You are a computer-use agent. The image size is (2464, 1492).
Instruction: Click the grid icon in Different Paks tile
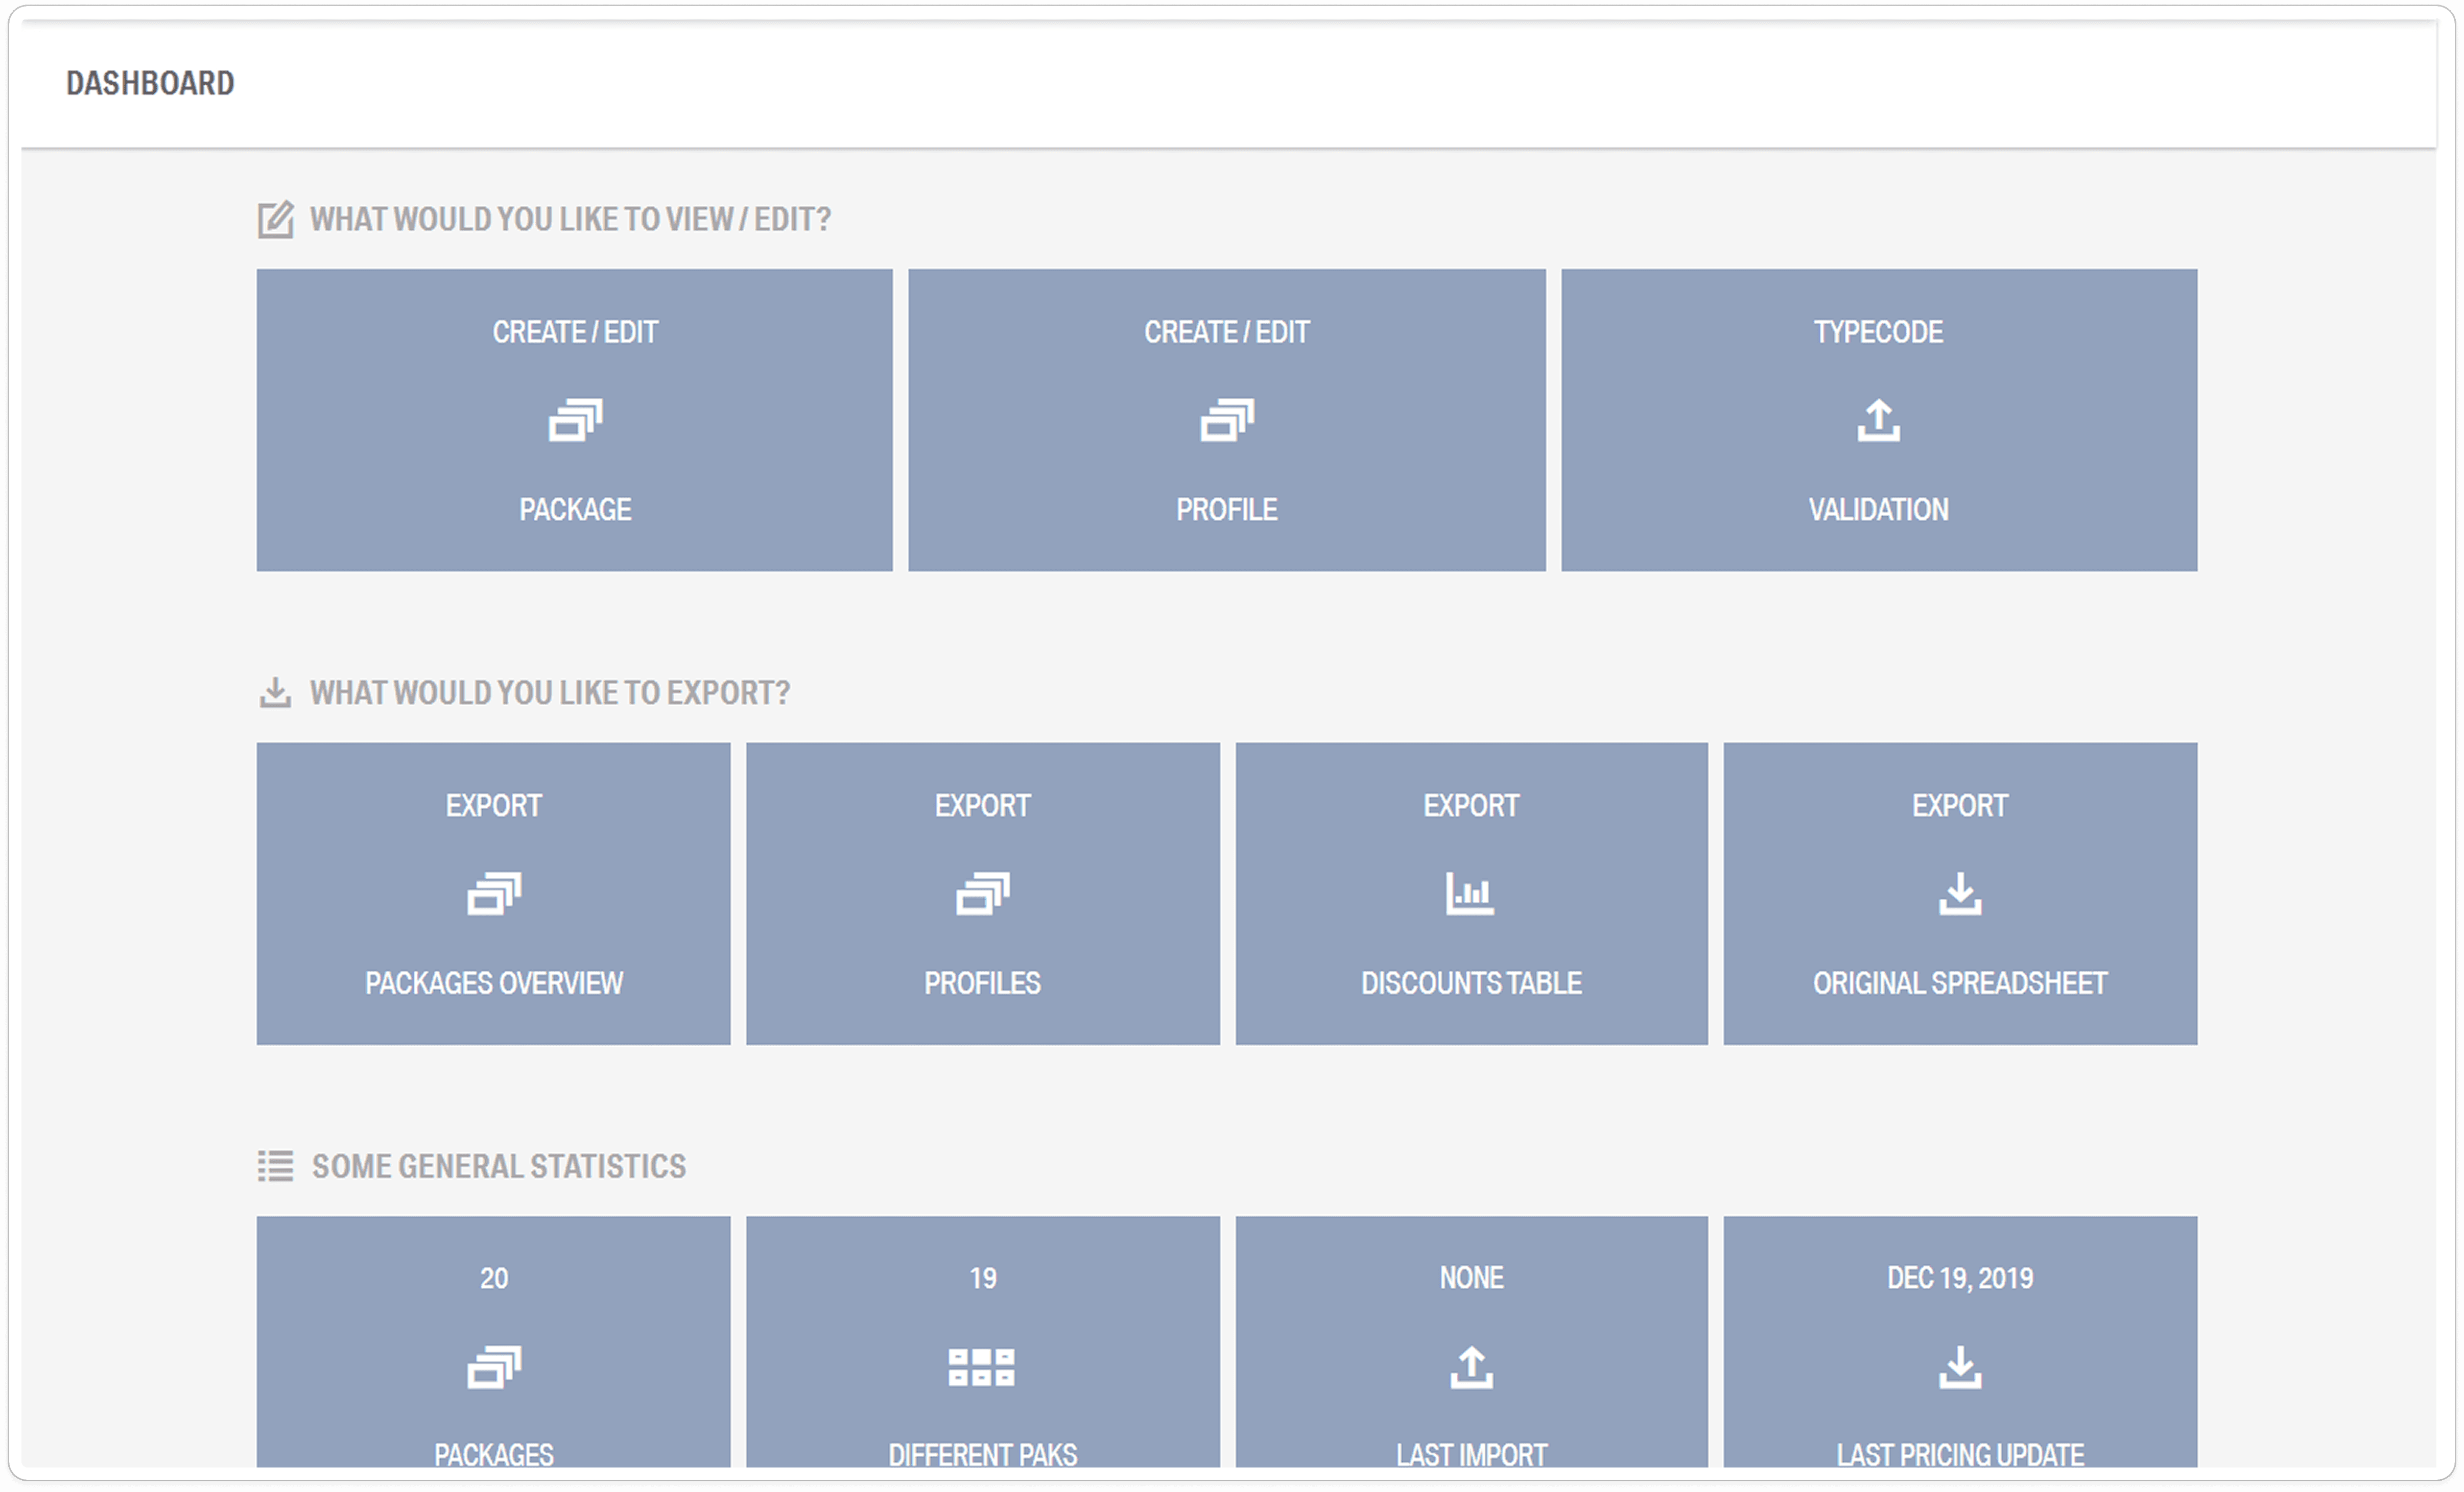point(981,1367)
